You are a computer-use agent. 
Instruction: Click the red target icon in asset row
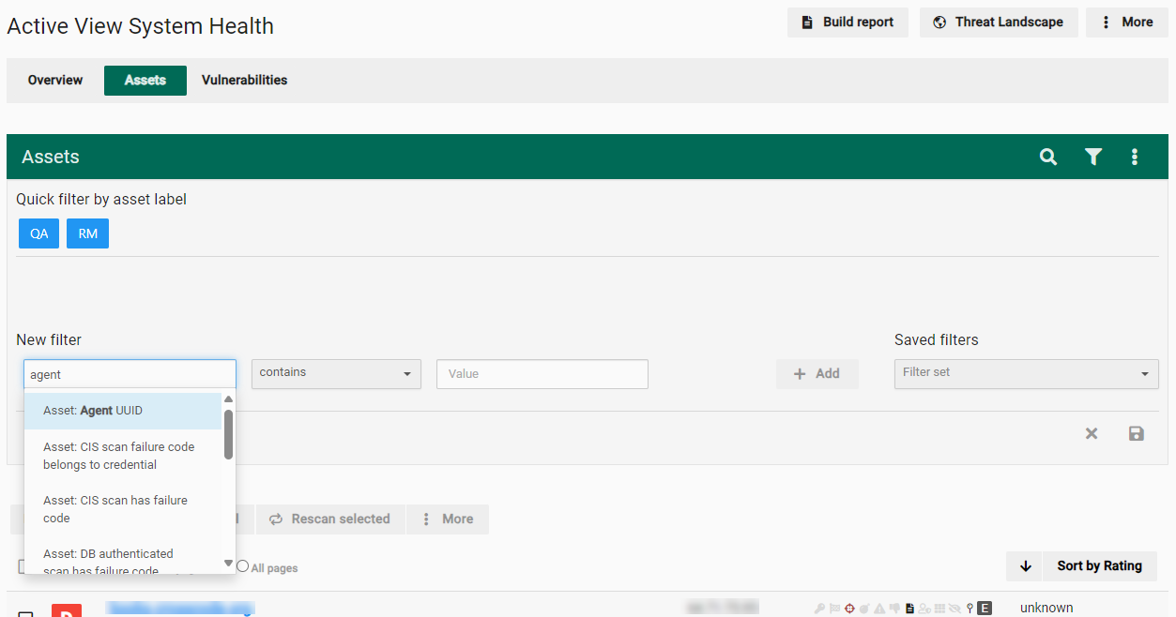(x=849, y=609)
